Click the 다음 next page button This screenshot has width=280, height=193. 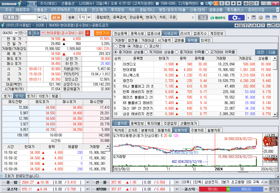pyautogui.click(x=272, y=52)
